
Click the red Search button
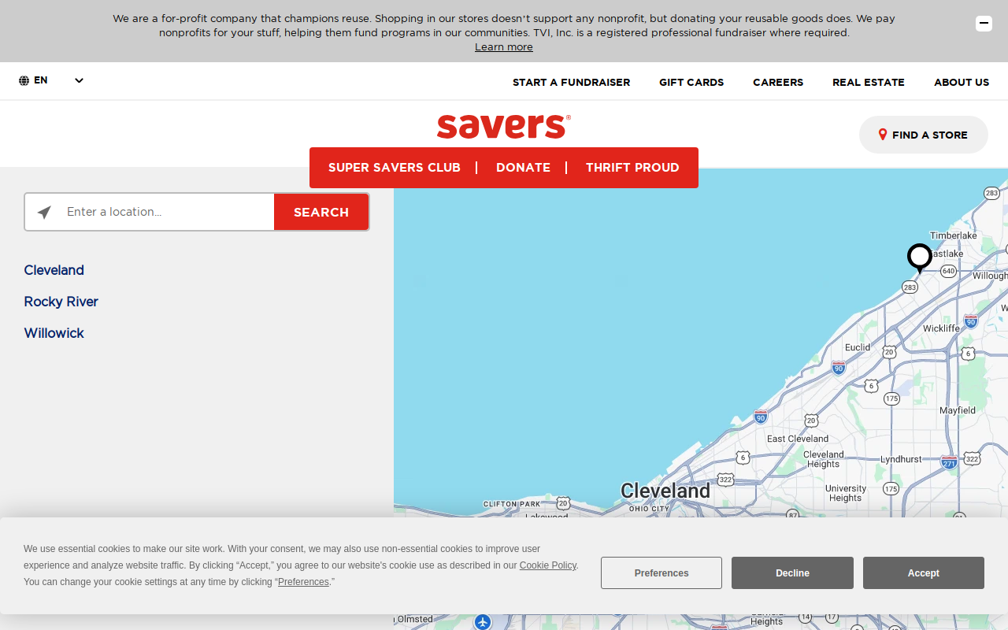coord(321,212)
